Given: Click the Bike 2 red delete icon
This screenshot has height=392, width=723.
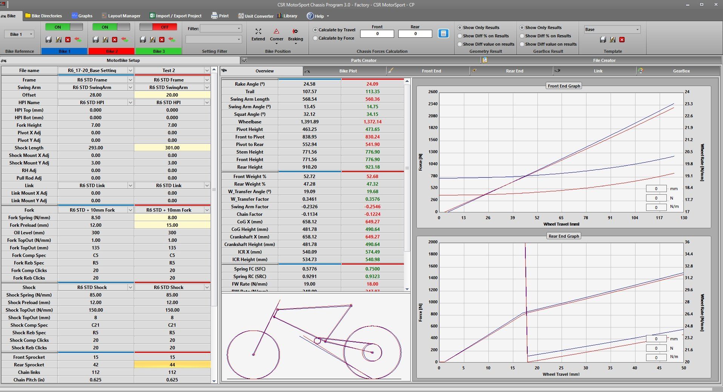Looking at the screenshot, I should pyautogui.click(x=115, y=40).
